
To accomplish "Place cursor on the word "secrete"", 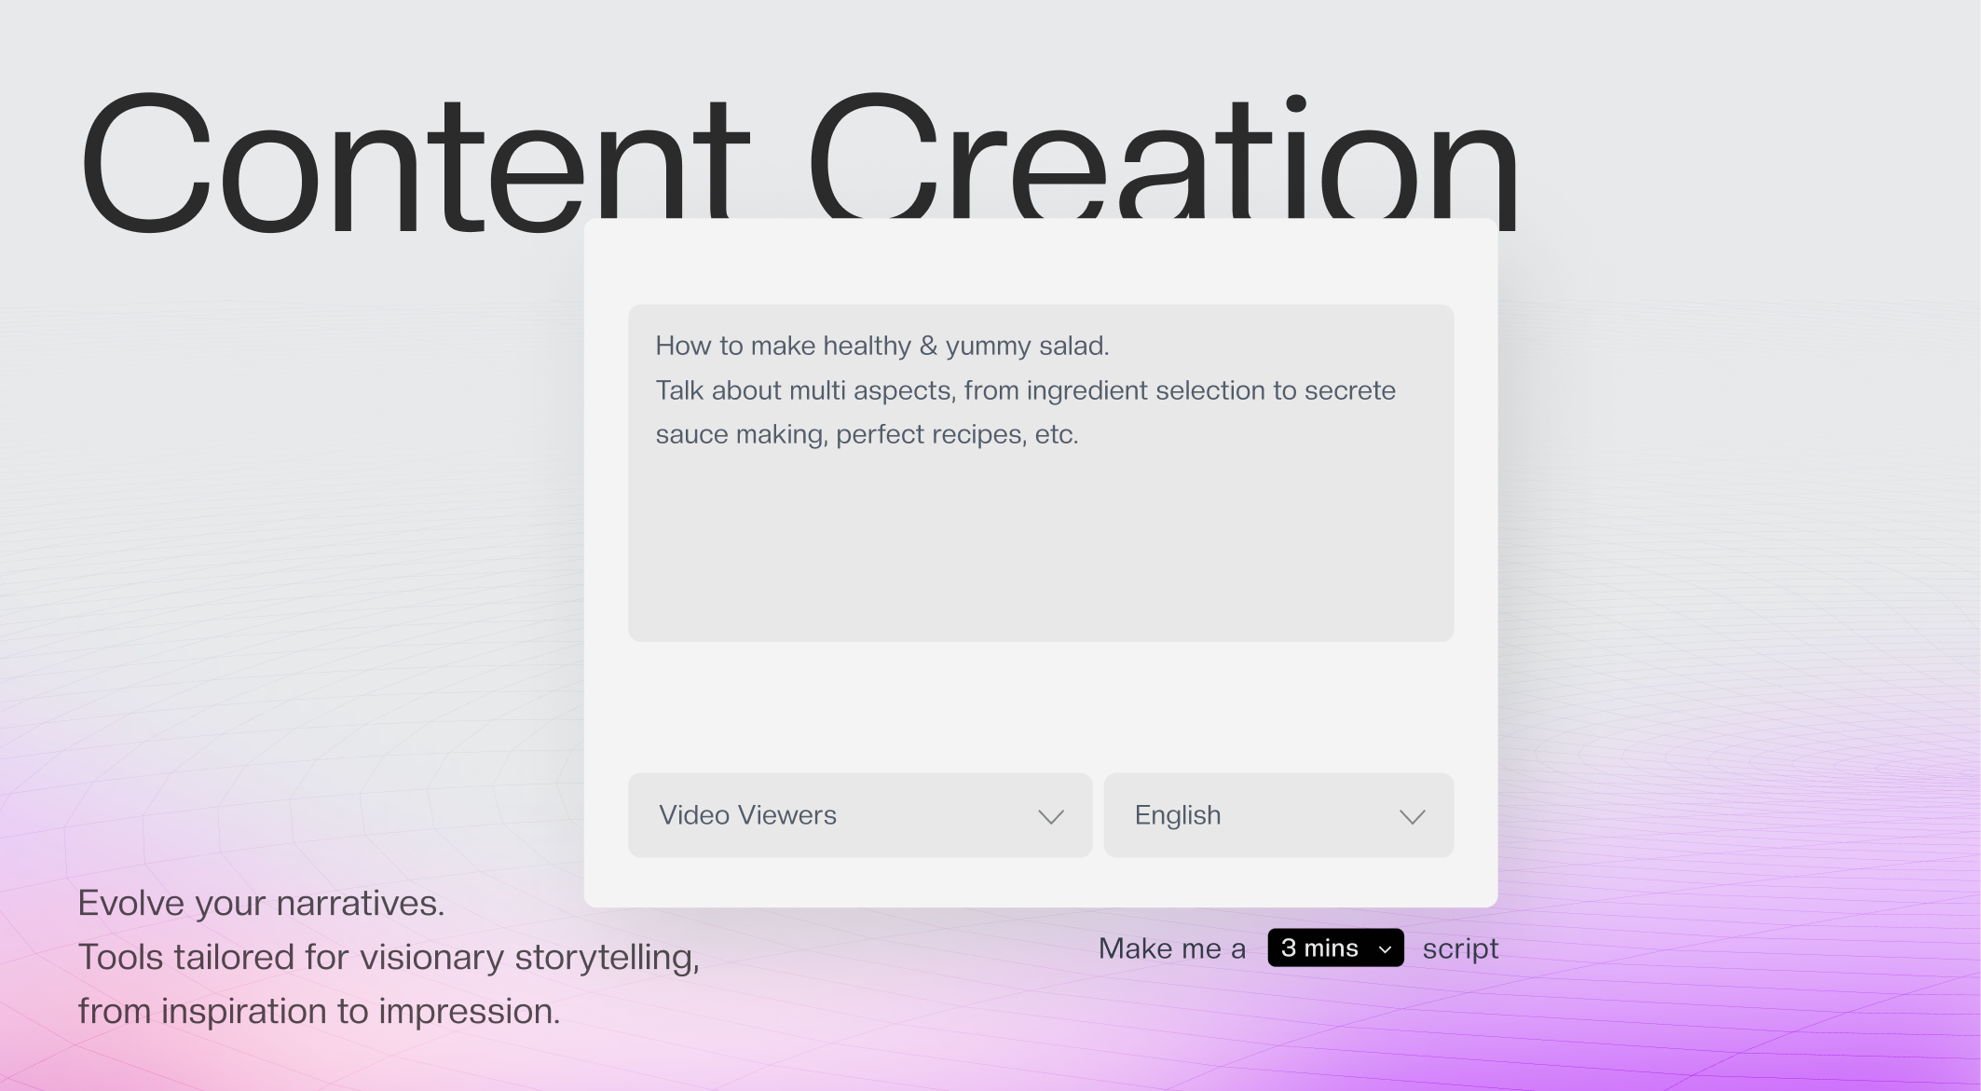I will point(1349,390).
